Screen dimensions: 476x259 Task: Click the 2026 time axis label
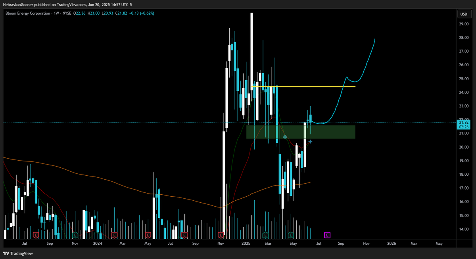pyautogui.click(x=392, y=243)
